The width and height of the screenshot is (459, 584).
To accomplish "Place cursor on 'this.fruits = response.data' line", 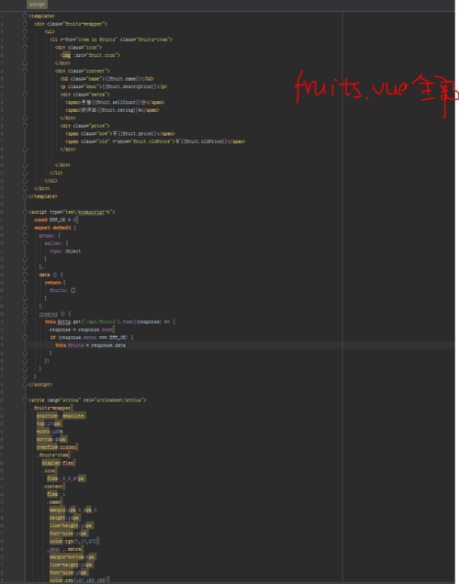I will point(91,345).
